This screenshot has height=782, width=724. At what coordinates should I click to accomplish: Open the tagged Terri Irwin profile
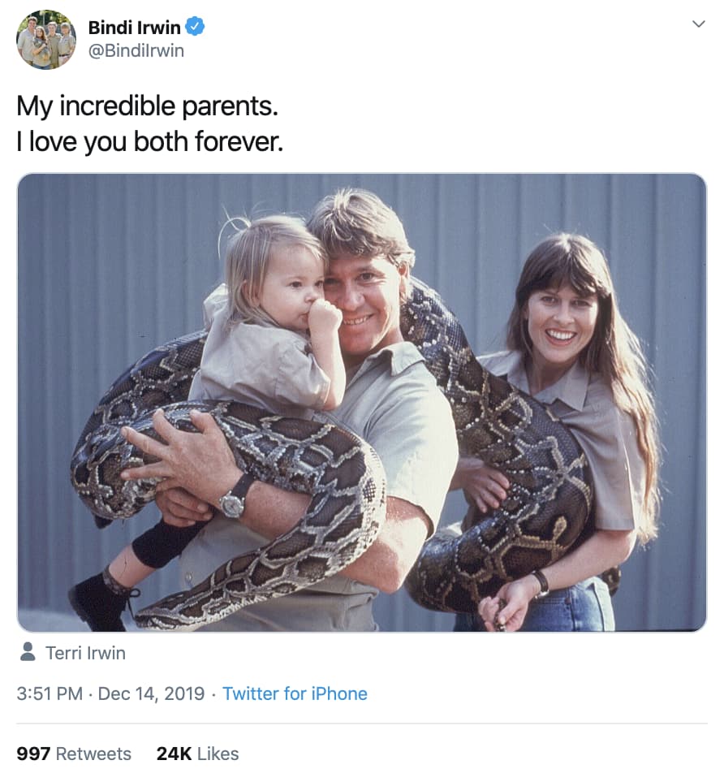point(85,653)
